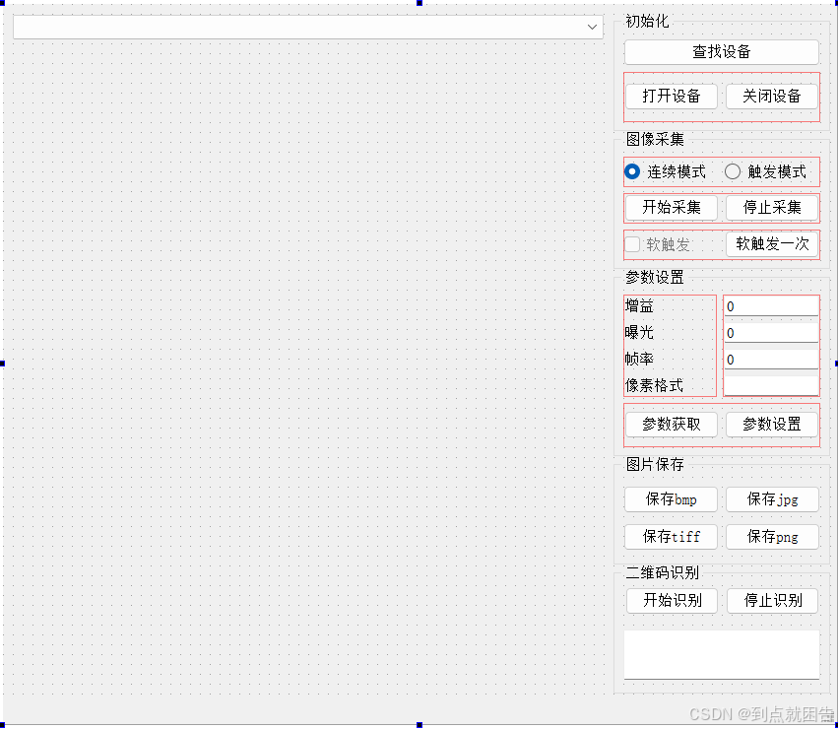Begin QR recognition with 开始识别
The height and width of the screenshot is (729, 838).
coord(671,601)
